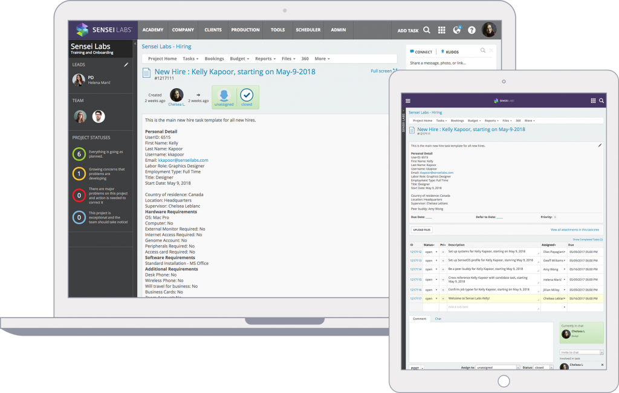Viewport: 619px width, 393px height.
Task: Remove Chelsea L from involved list
Action: tap(602, 365)
